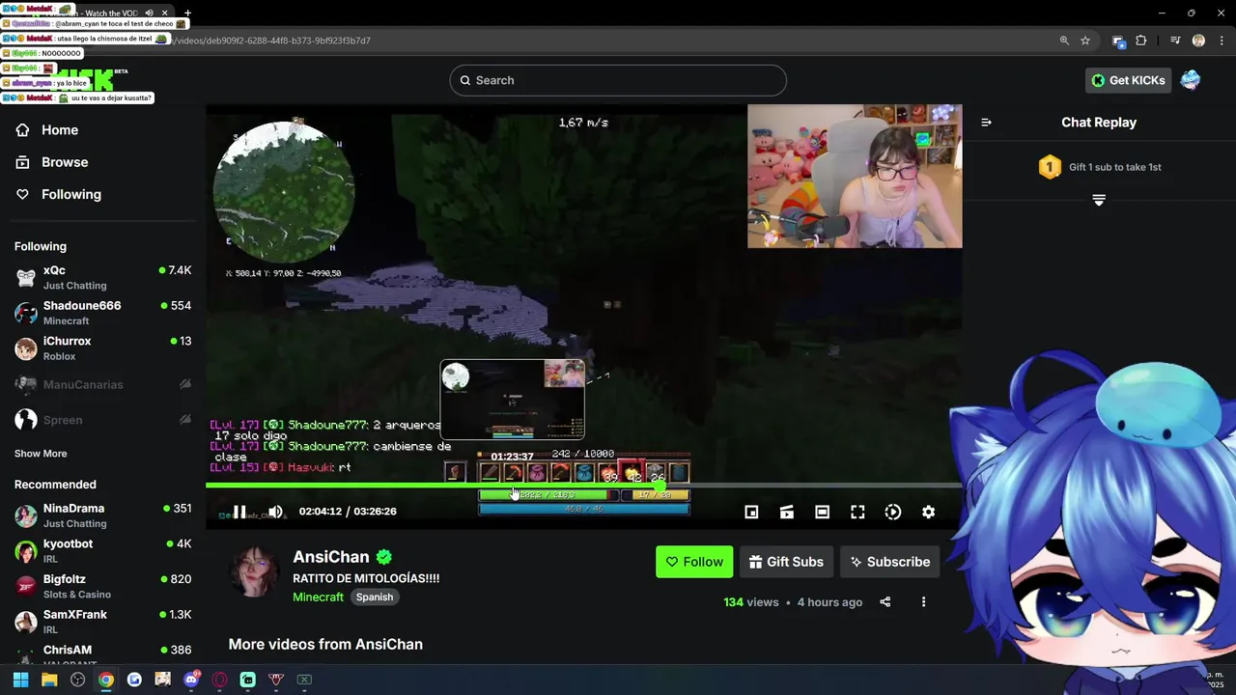Click the number 1 gift rank badge
Viewport: 1236px width, 695px height.
[x=1050, y=167]
